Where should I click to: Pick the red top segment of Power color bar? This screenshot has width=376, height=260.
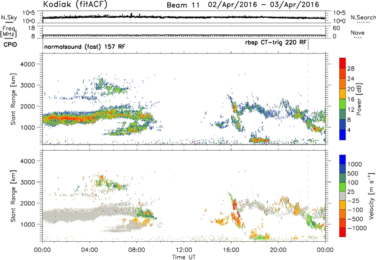point(343,63)
